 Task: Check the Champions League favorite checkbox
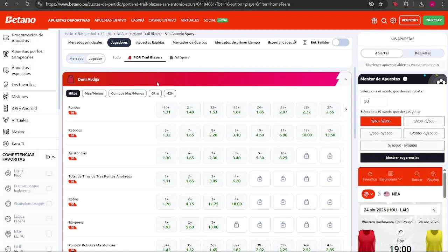click(x=49, y=203)
